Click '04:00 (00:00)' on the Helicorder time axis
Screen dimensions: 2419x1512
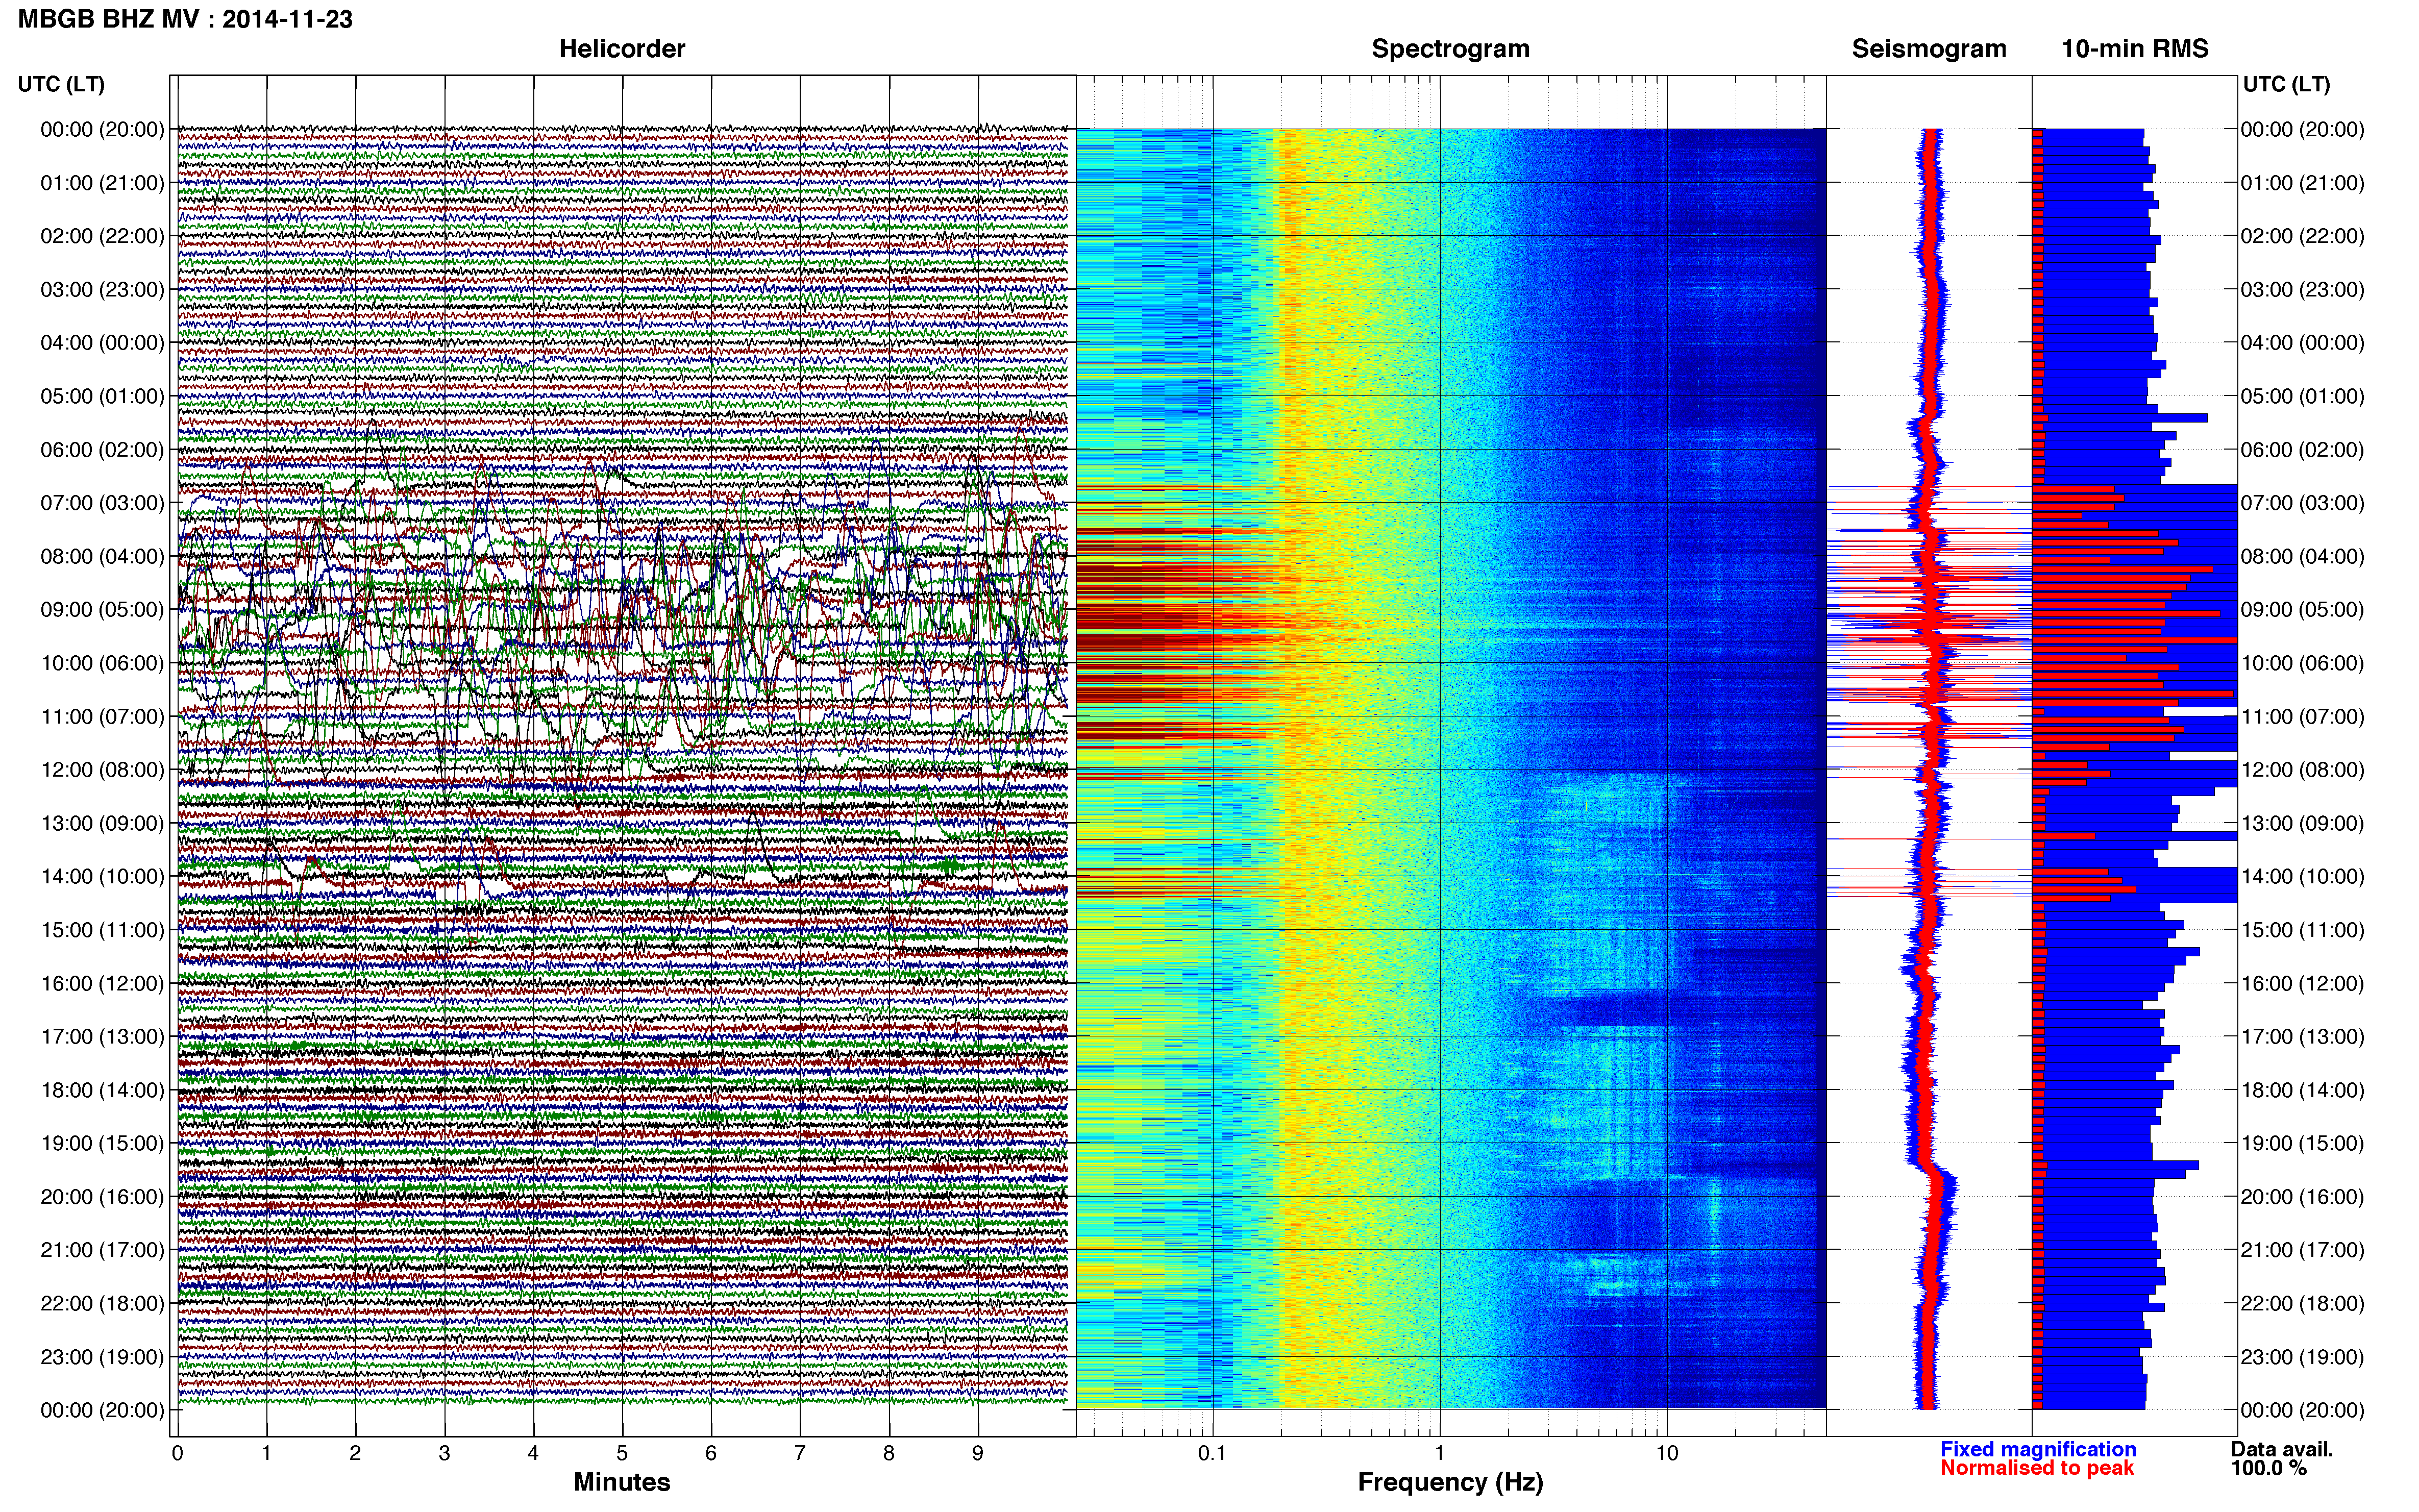102,343
